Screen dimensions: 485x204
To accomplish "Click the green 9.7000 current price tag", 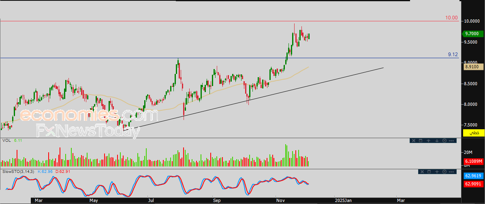I will (472, 34).
